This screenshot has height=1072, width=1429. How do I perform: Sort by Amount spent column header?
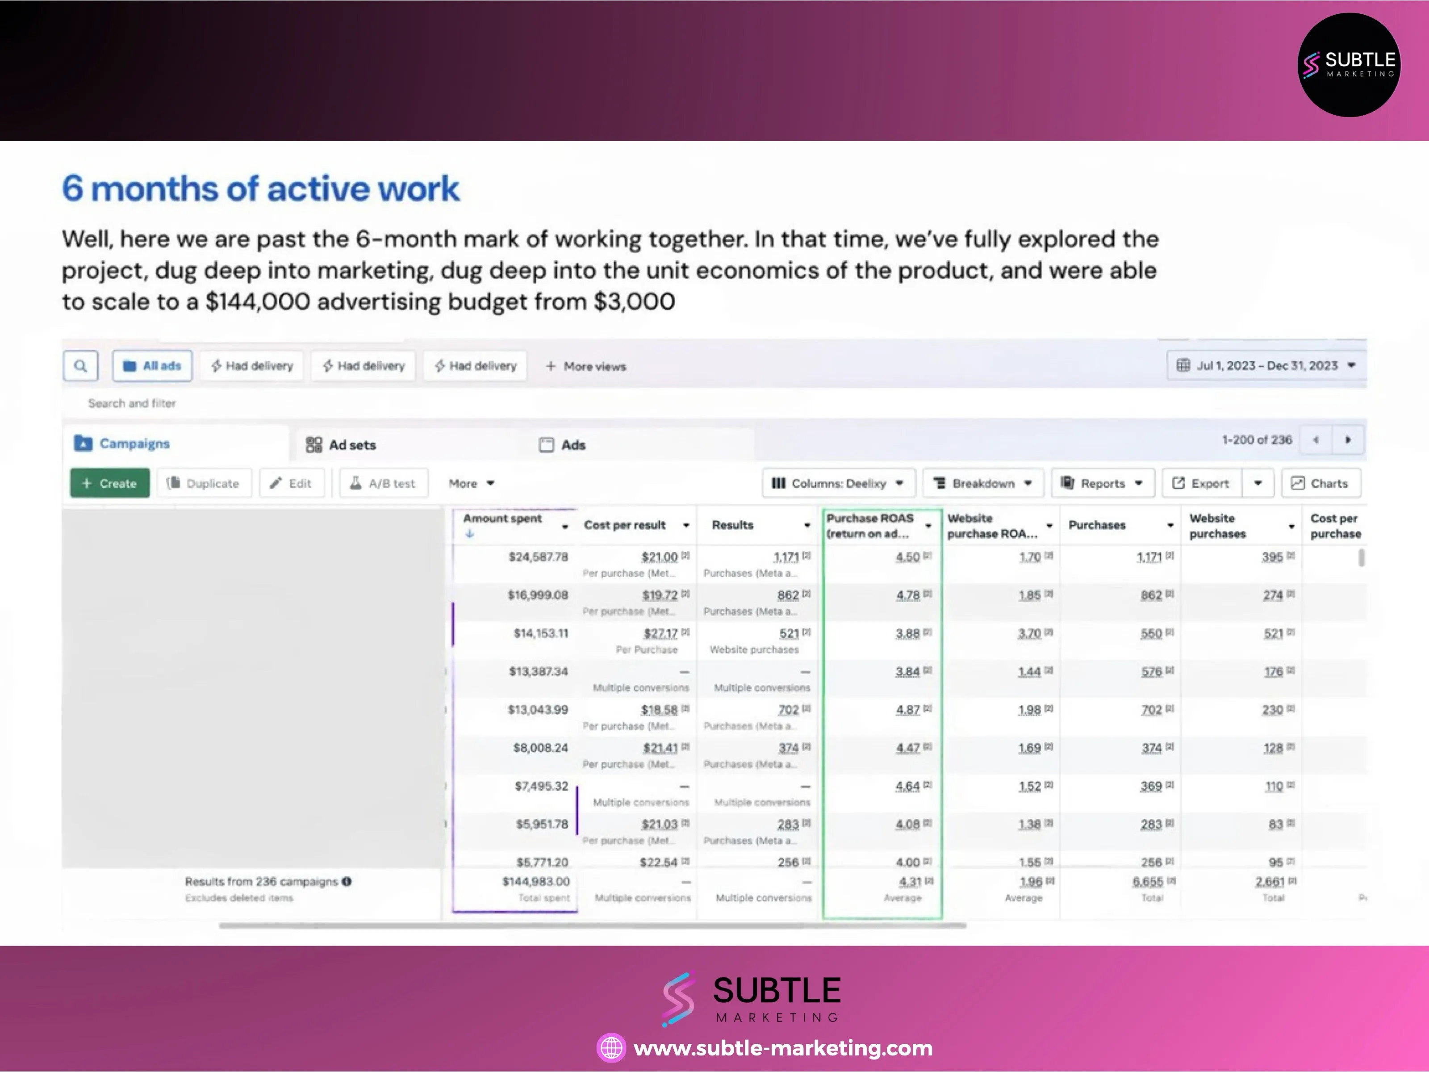[x=502, y=518]
